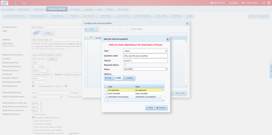Image resolution: width=272 pixels, height=135 pixels.
Task: Click into the Question Label field
Action: [x=145, y=56]
